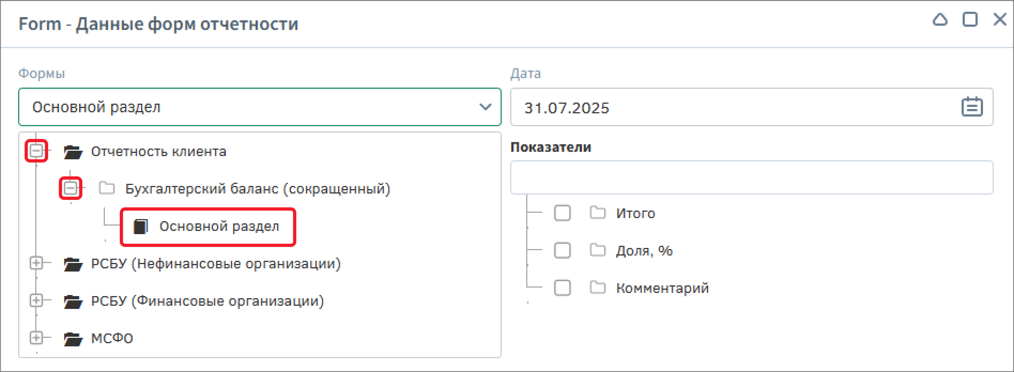Collapse Бухгалтерский баланс (сокращенный) node
Screen dimensions: 1014x372
(71, 188)
